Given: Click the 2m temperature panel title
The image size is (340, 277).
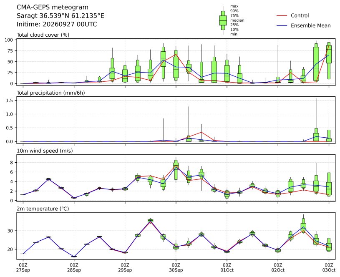Looking at the screenshot, I should [43, 209].
